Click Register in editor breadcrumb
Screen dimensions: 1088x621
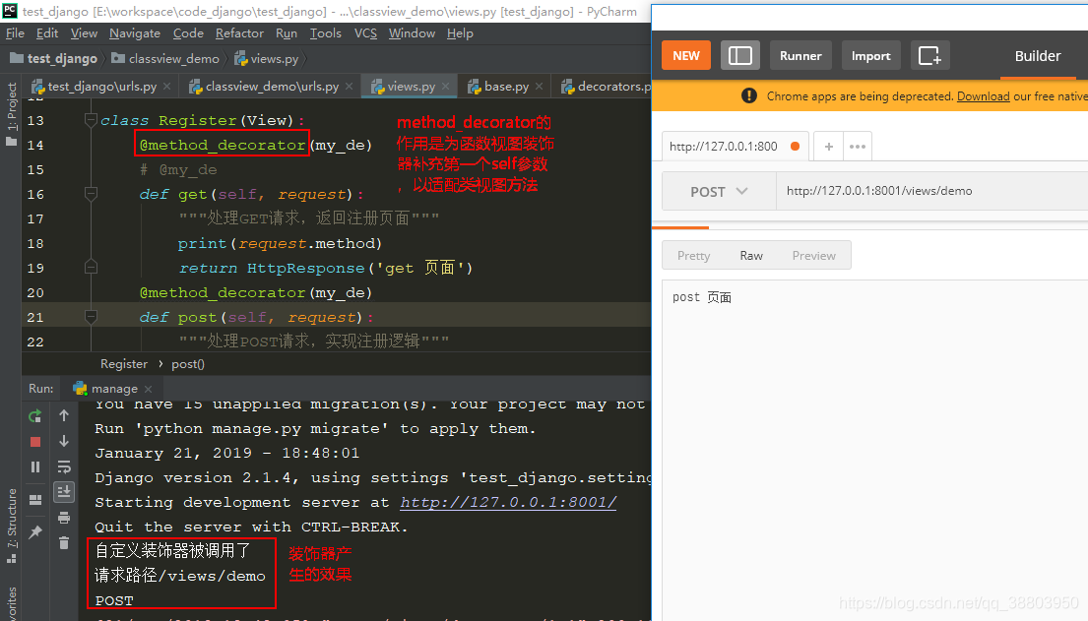click(x=123, y=363)
